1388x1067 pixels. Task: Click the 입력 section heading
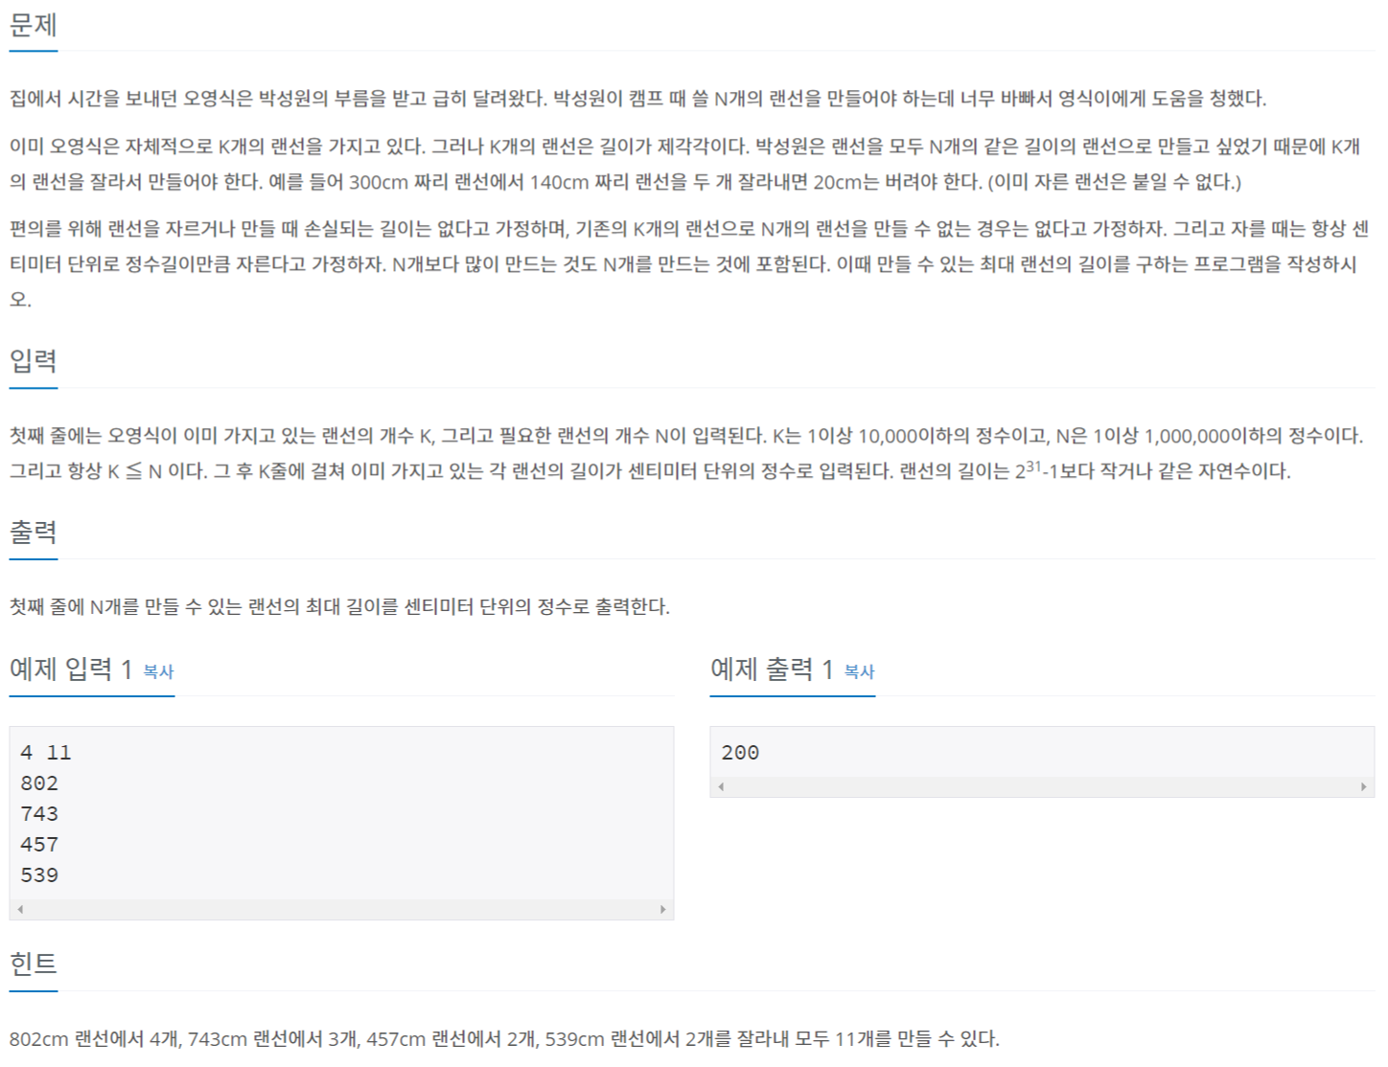pos(34,361)
